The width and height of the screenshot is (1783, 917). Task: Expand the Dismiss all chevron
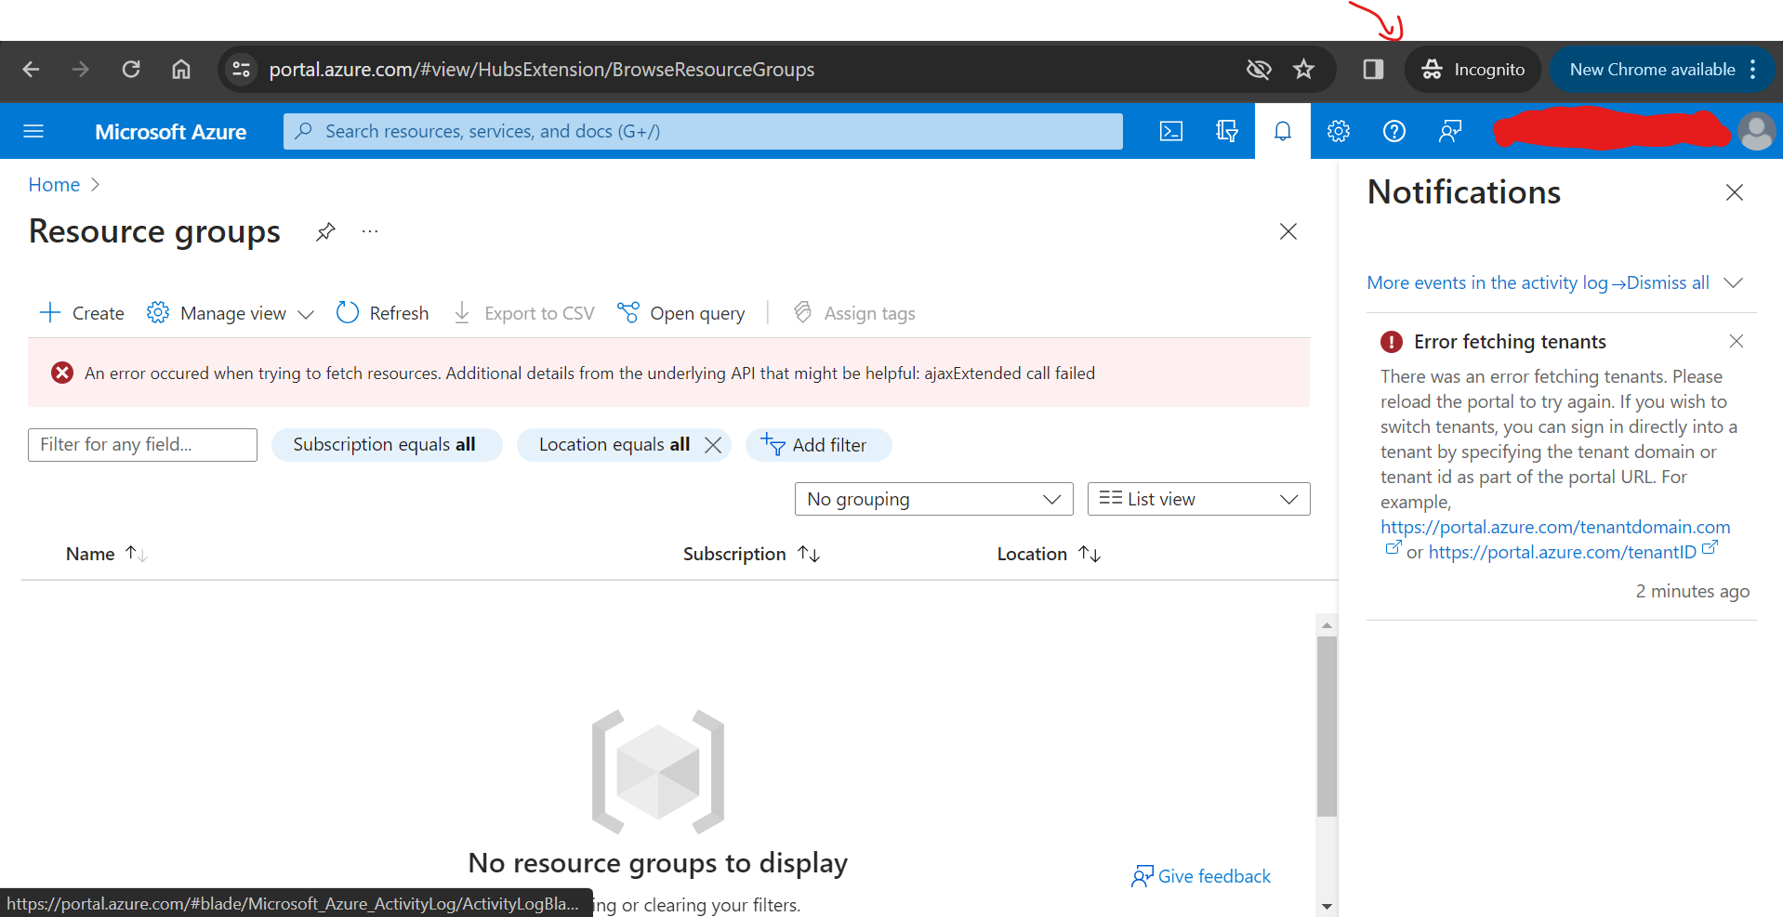coord(1733,282)
